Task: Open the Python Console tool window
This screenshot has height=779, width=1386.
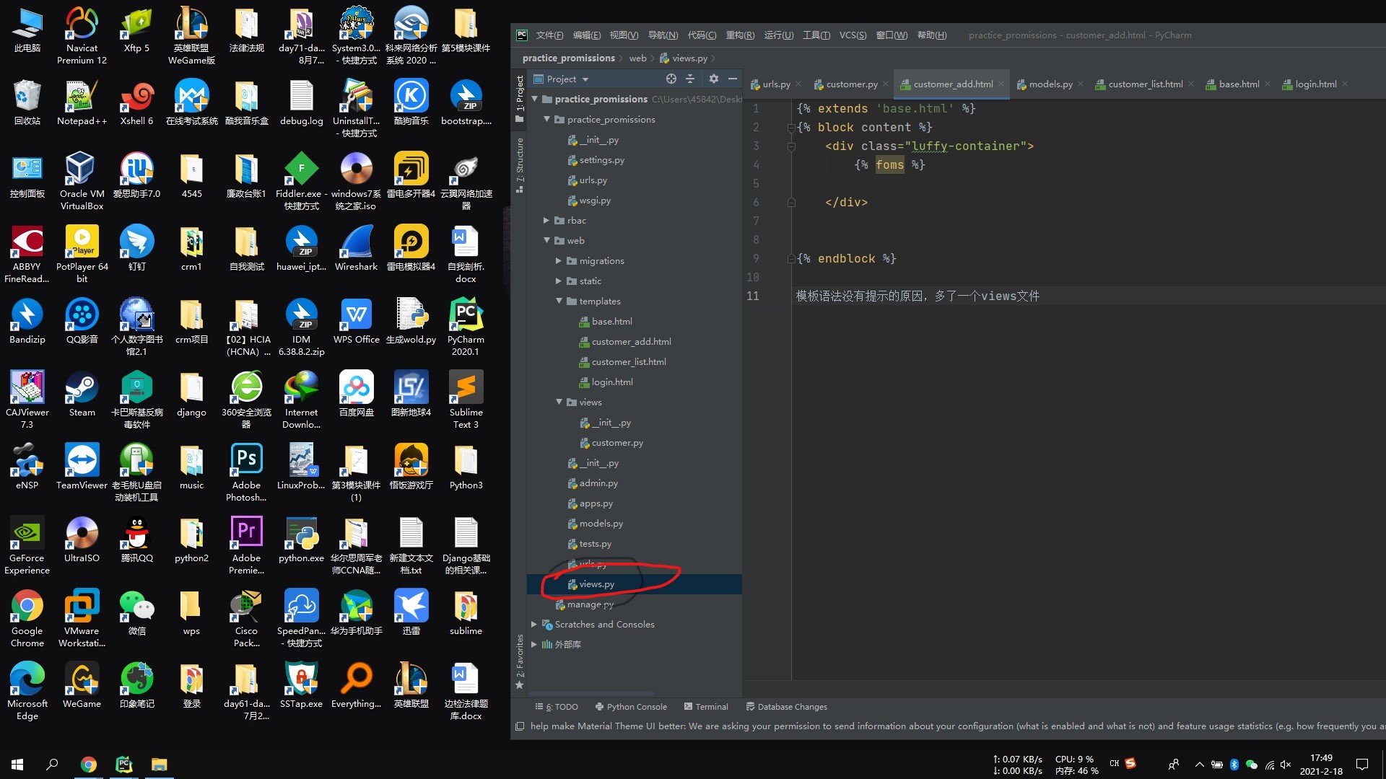Action: pyautogui.click(x=630, y=707)
